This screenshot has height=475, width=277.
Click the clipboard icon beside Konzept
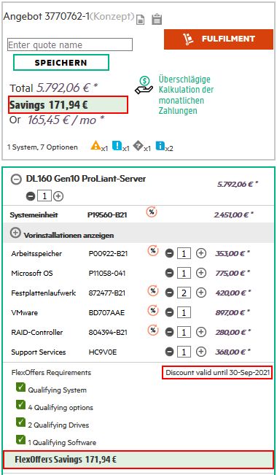pyautogui.click(x=157, y=19)
